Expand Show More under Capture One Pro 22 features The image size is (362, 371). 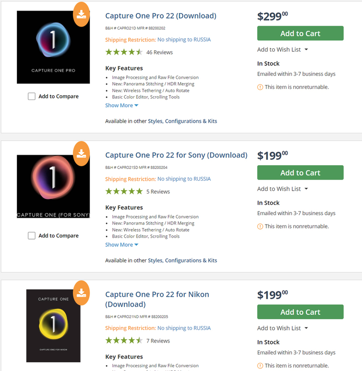(x=122, y=105)
